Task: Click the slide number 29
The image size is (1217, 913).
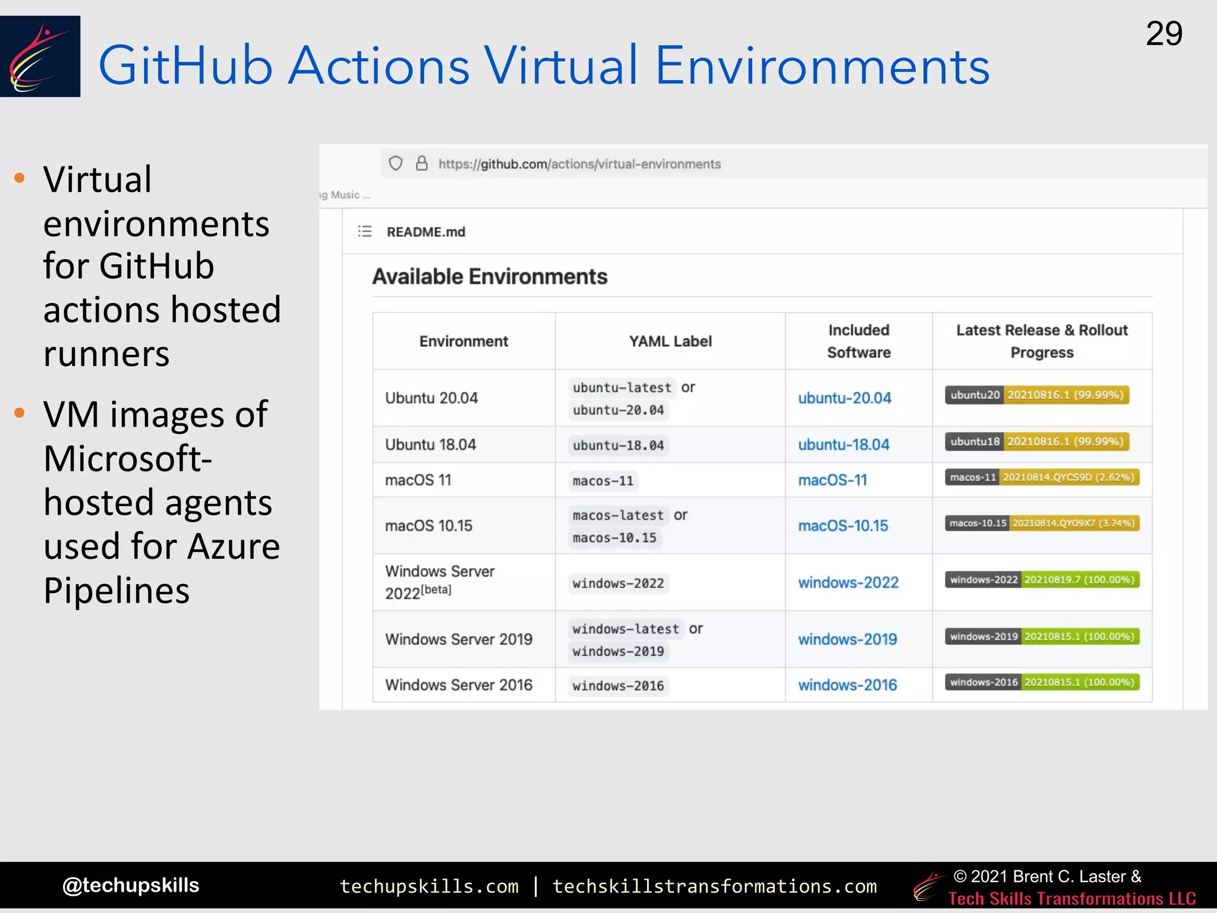Action: tap(1164, 33)
